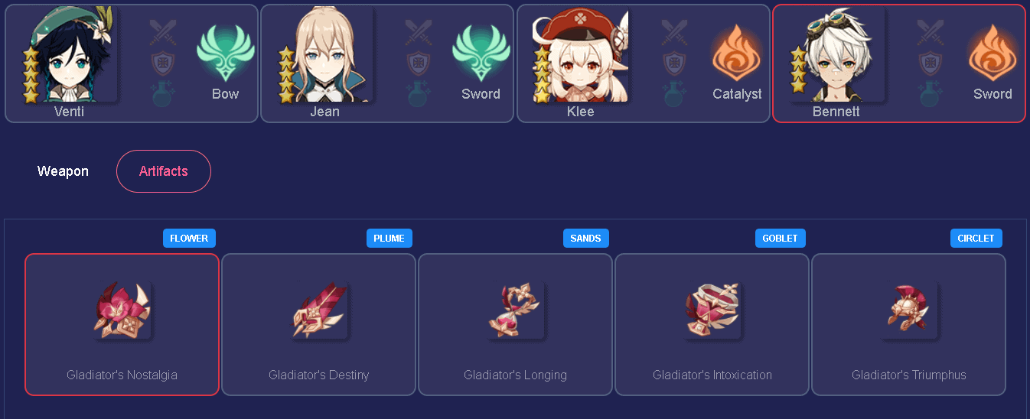Click Venti's Anemo element icon
The image size is (1030, 419).
(x=225, y=53)
